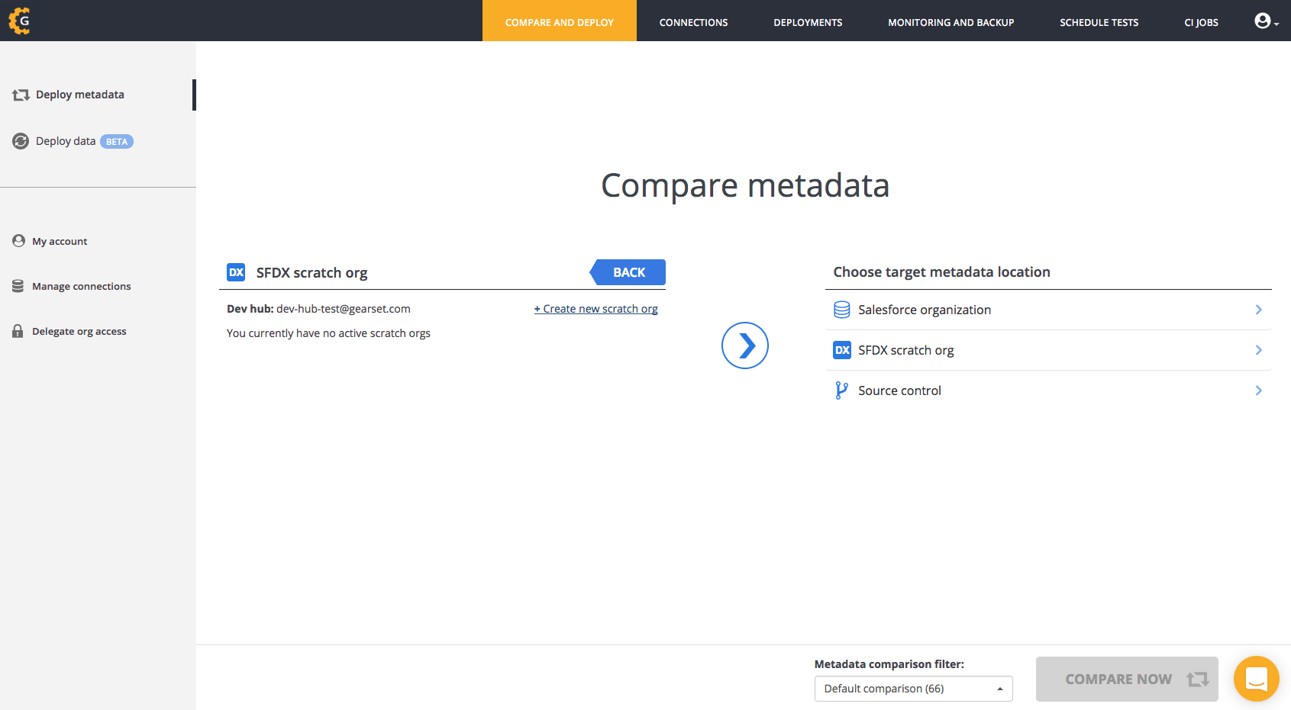Open the Monitoring and Backup tab

click(950, 22)
